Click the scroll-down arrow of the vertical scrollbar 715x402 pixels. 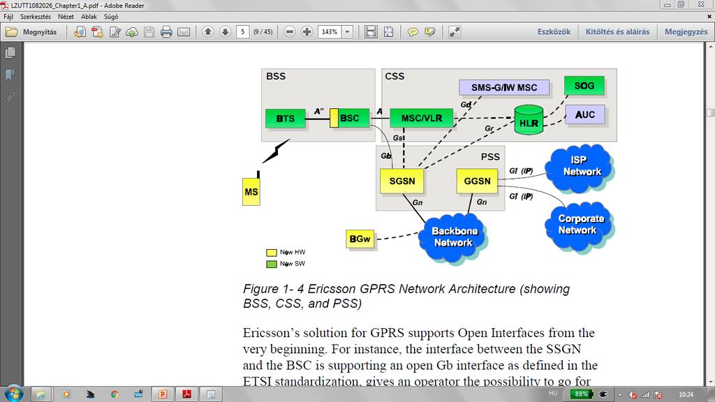tap(710, 383)
